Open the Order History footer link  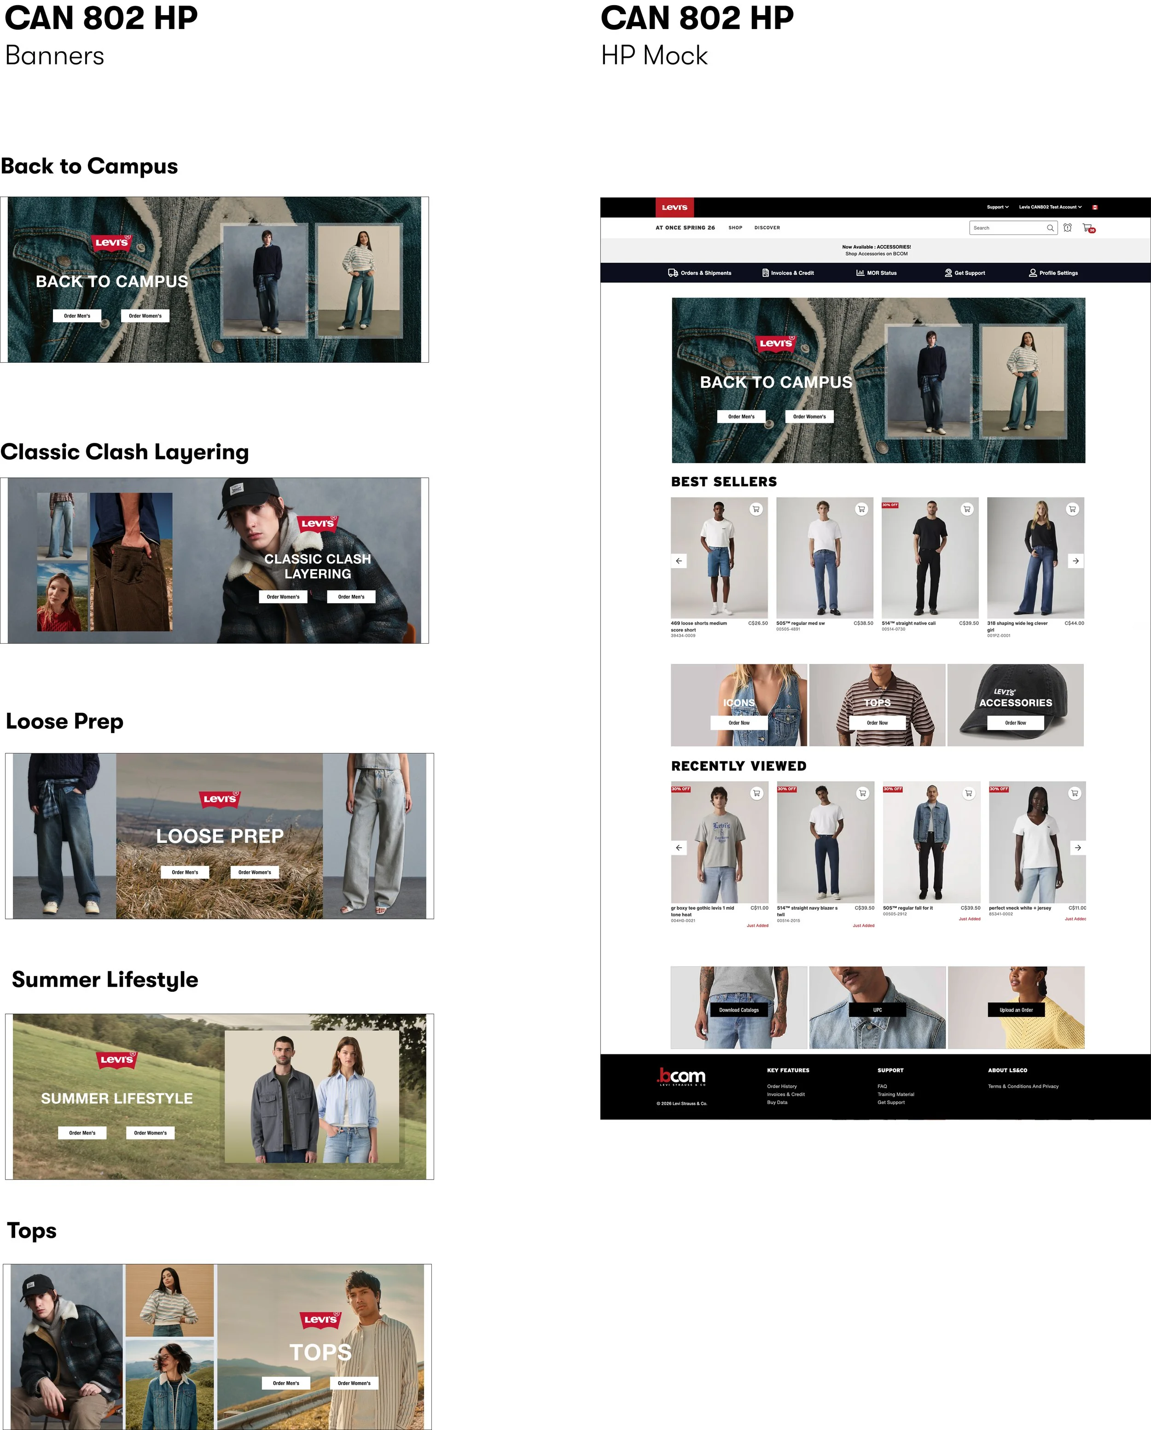click(782, 1087)
